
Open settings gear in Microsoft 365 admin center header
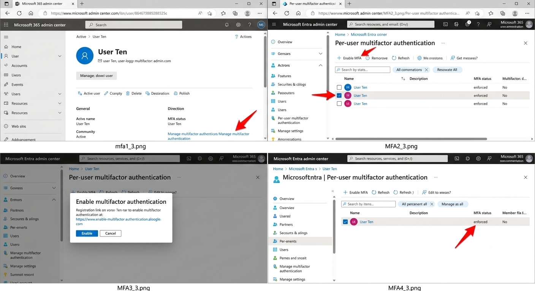[x=238, y=25]
